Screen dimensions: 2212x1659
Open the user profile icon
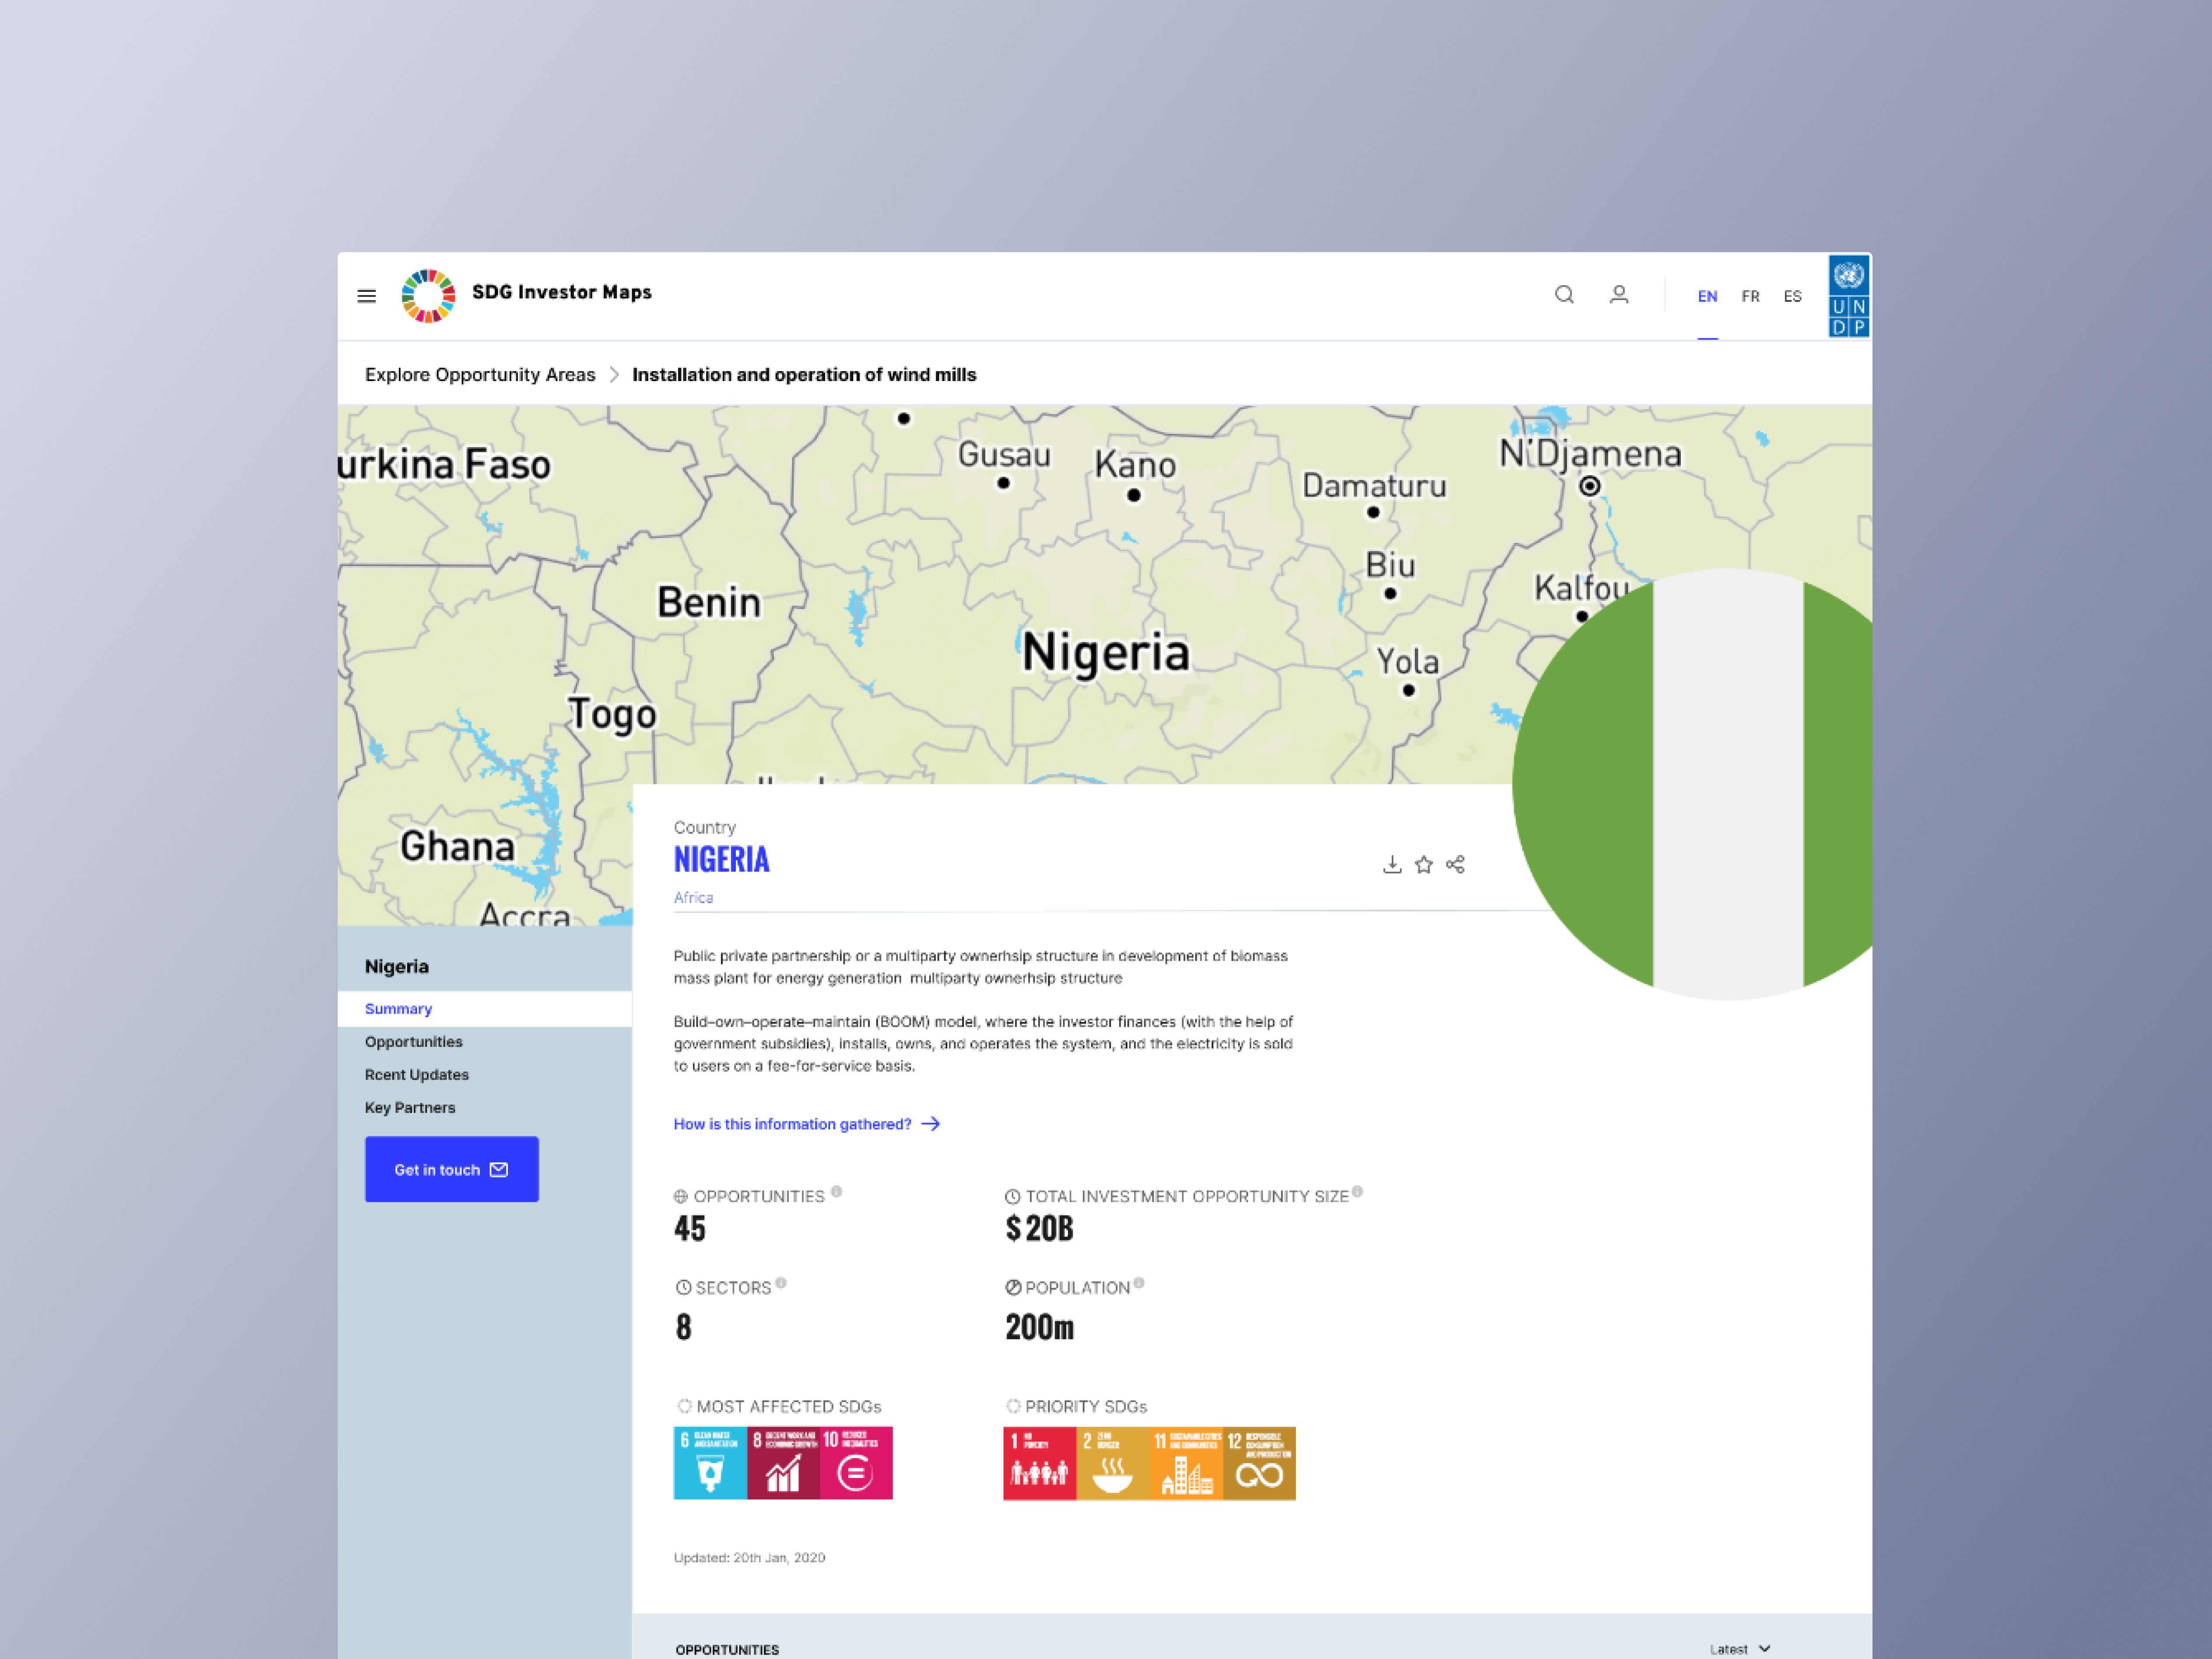coord(1619,295)
